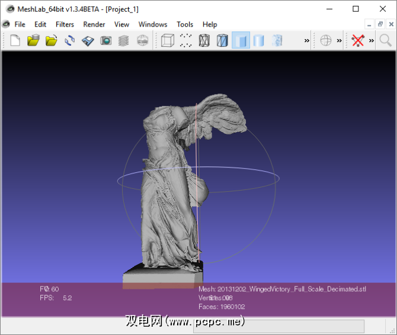Expand overflow chevron after render mode icons
This screenshot has height=335, width=397.
click(x=307, y=41)
